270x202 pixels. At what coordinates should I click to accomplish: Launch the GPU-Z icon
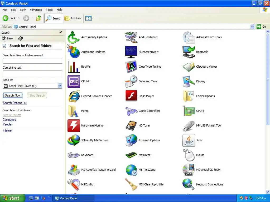(189, 111)
